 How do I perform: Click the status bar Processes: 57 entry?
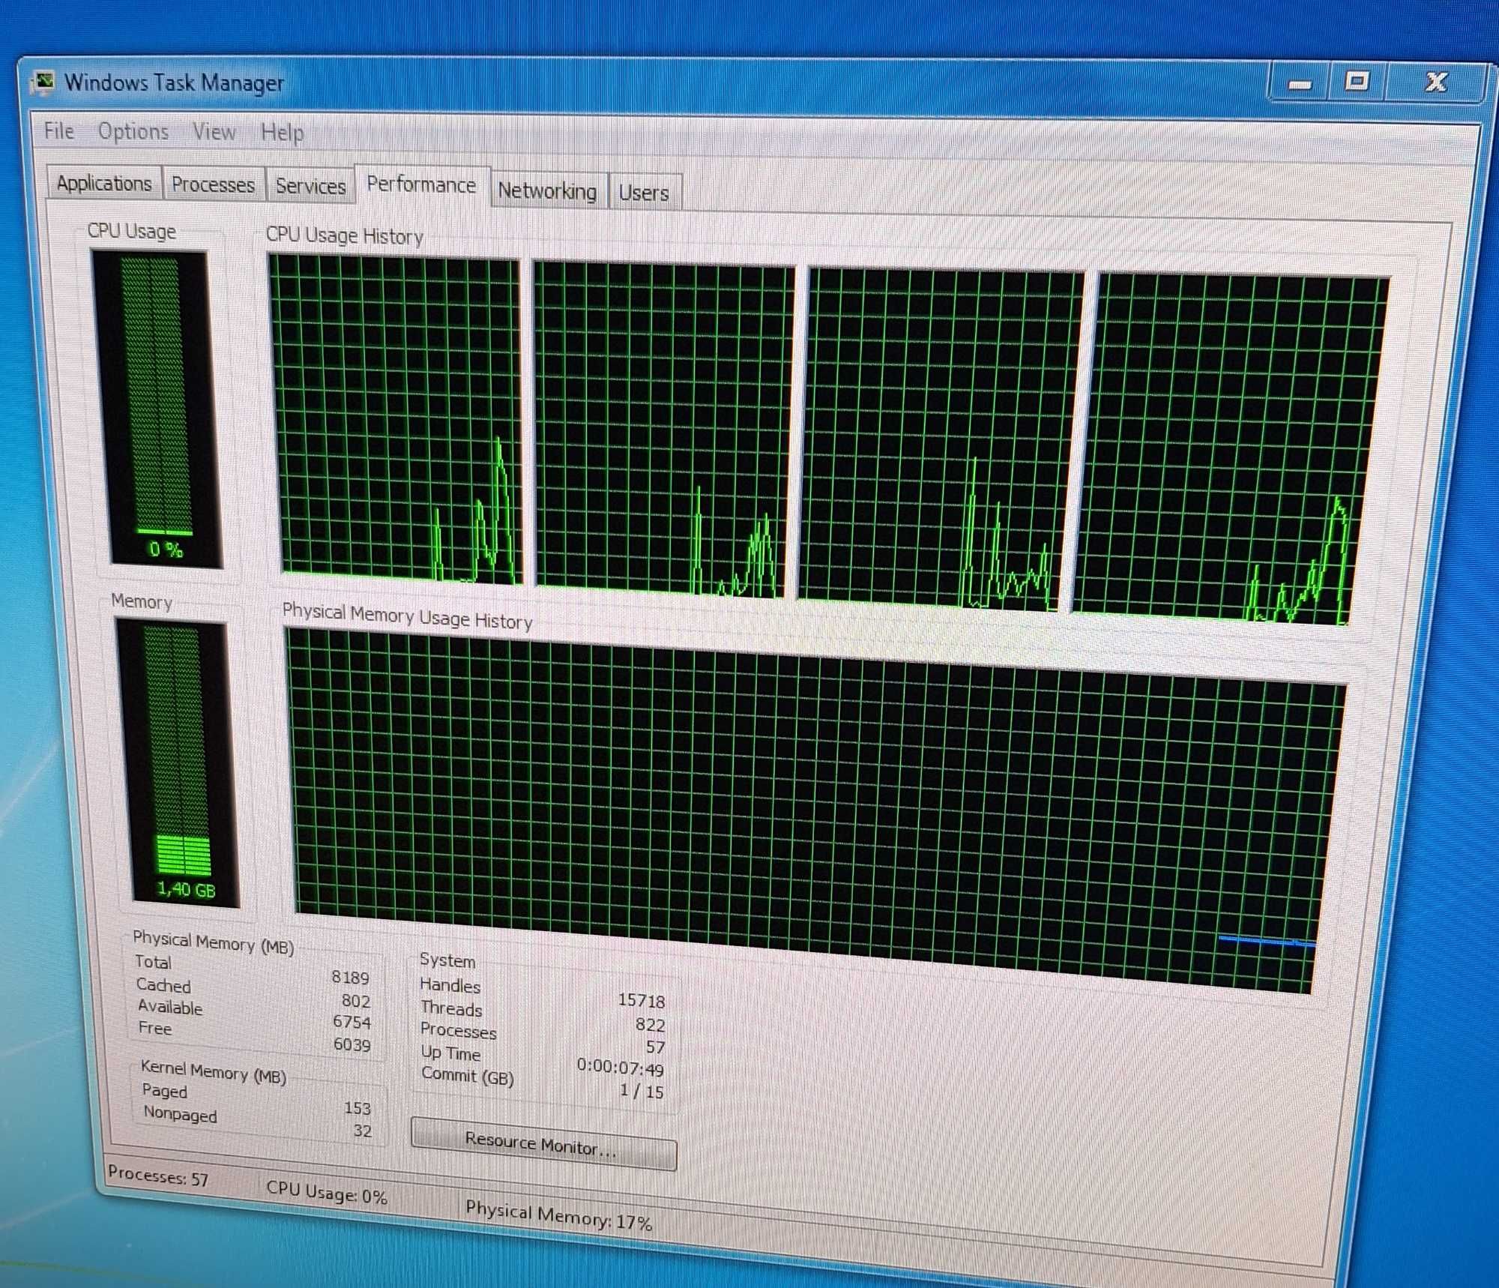point(158,1176)
